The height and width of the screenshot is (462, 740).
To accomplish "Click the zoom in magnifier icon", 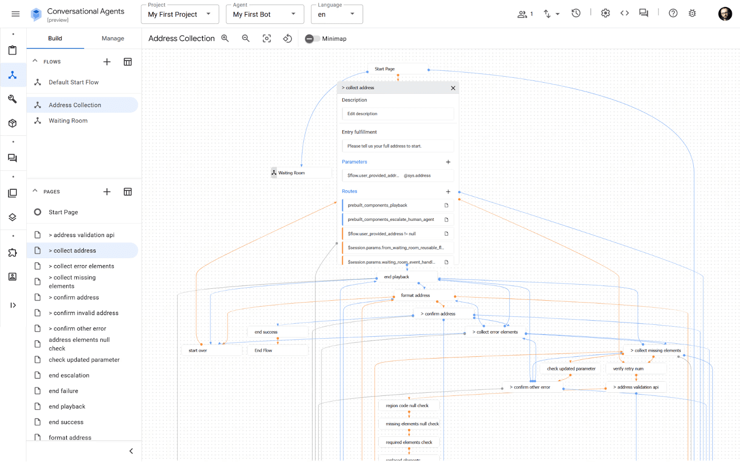I will (225, 38).
